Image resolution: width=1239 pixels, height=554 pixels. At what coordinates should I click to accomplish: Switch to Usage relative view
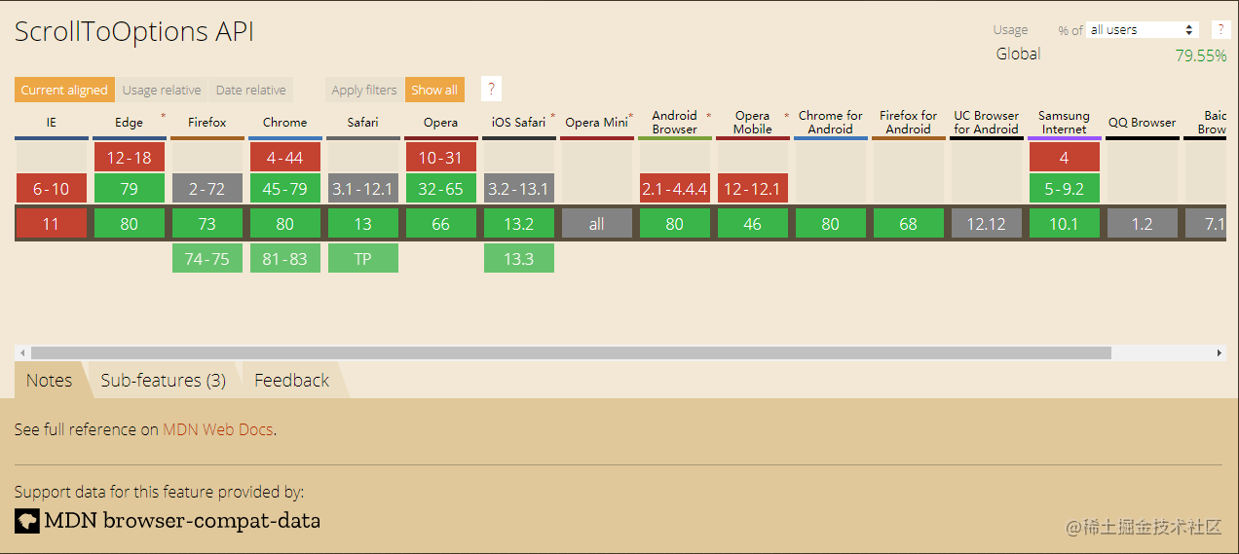(x=162, y=90)
